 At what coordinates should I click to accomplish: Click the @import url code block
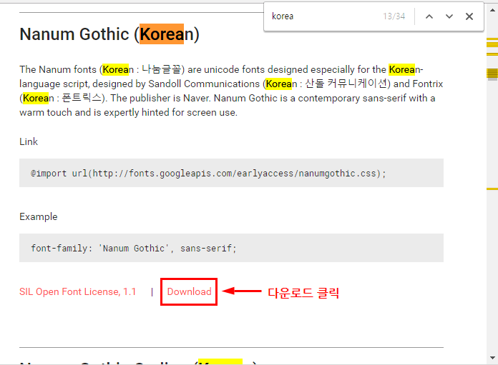point(231,173)
